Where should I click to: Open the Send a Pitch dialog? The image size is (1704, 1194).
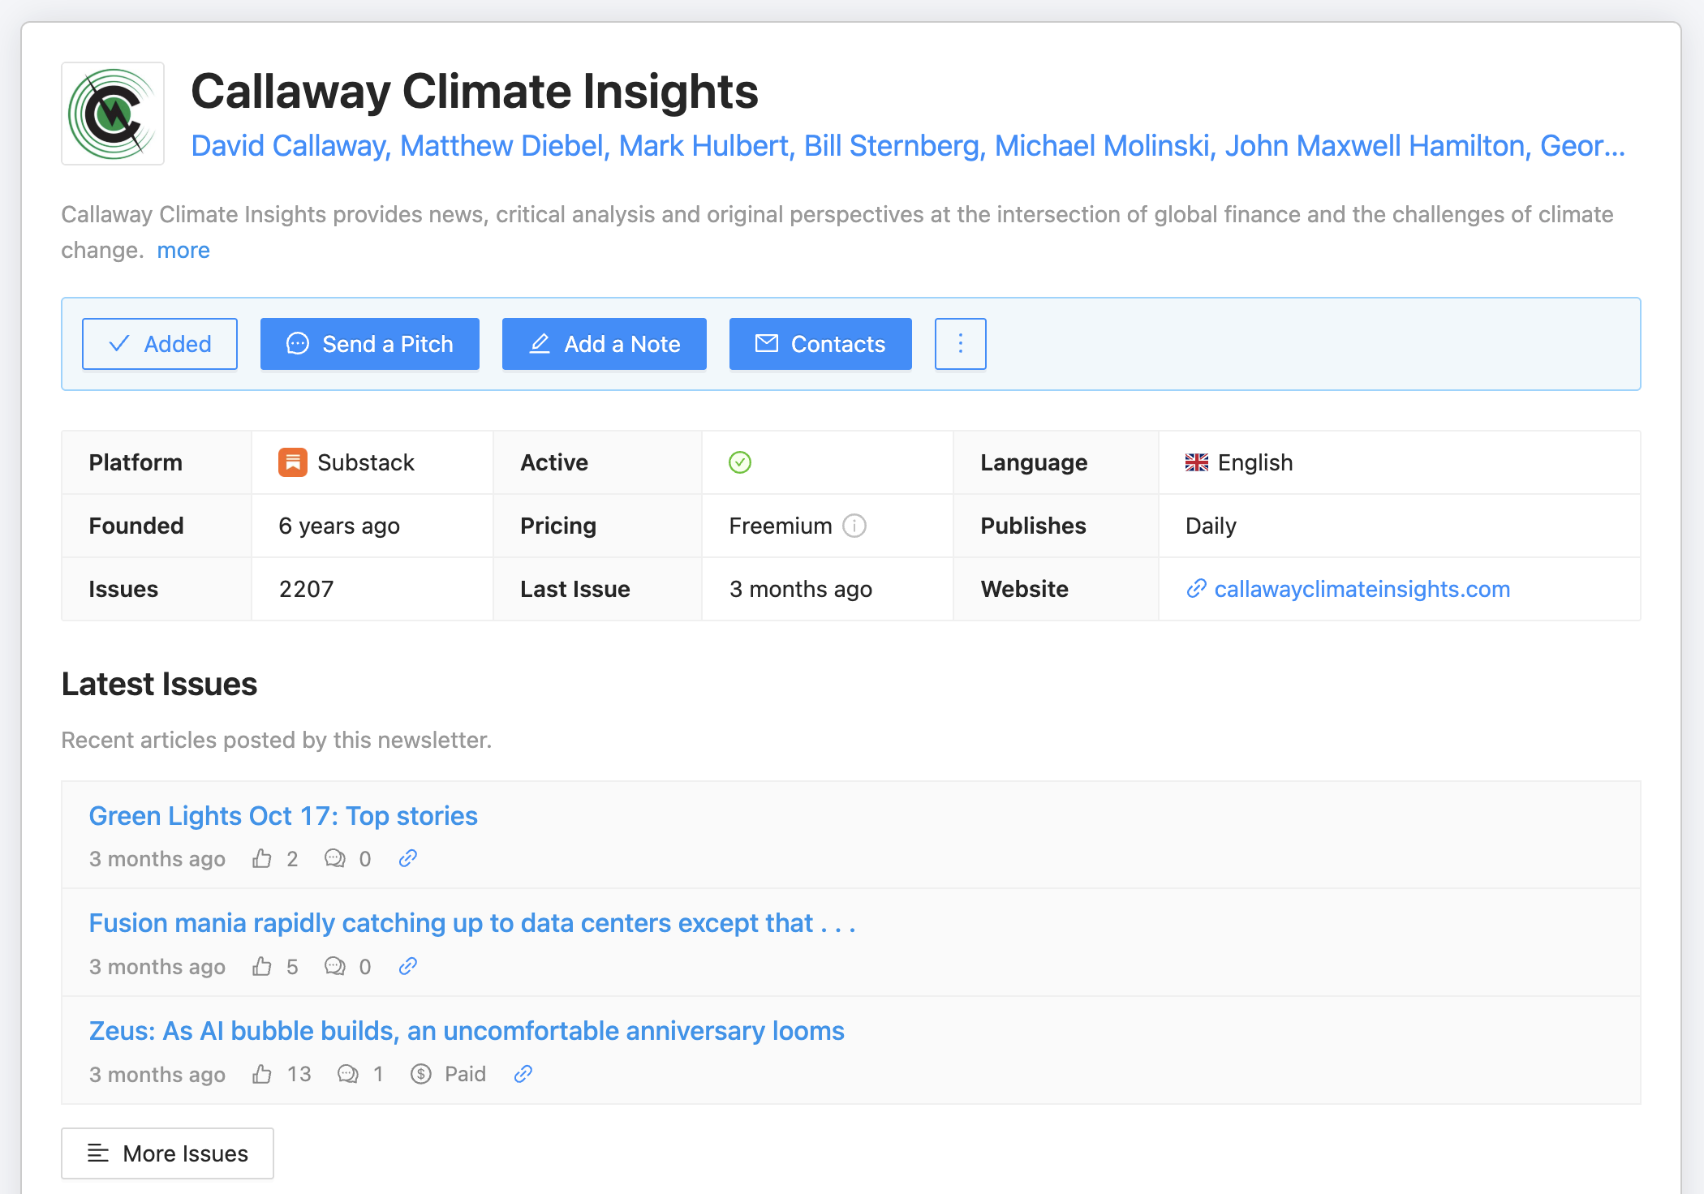[x=369, y=343]
